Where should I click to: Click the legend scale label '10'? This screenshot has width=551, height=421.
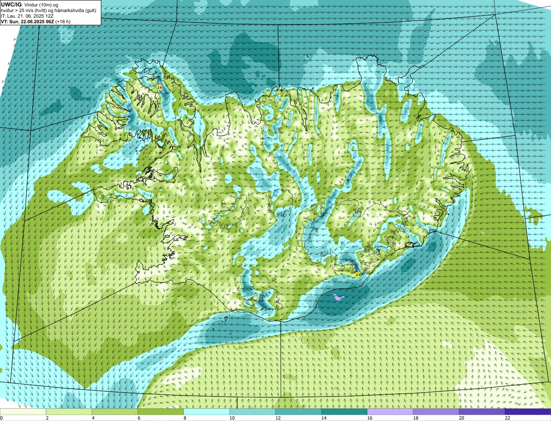point(232,418)
